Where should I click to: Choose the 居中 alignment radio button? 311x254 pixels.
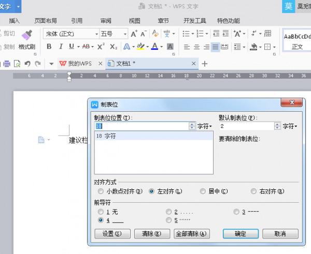203,191
